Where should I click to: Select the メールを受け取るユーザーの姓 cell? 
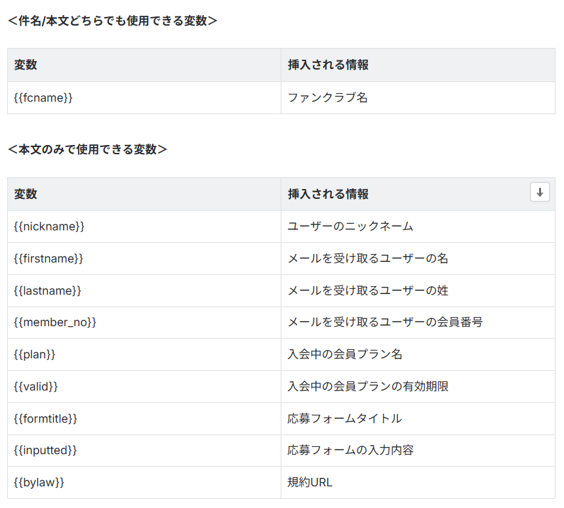[418, 291]
